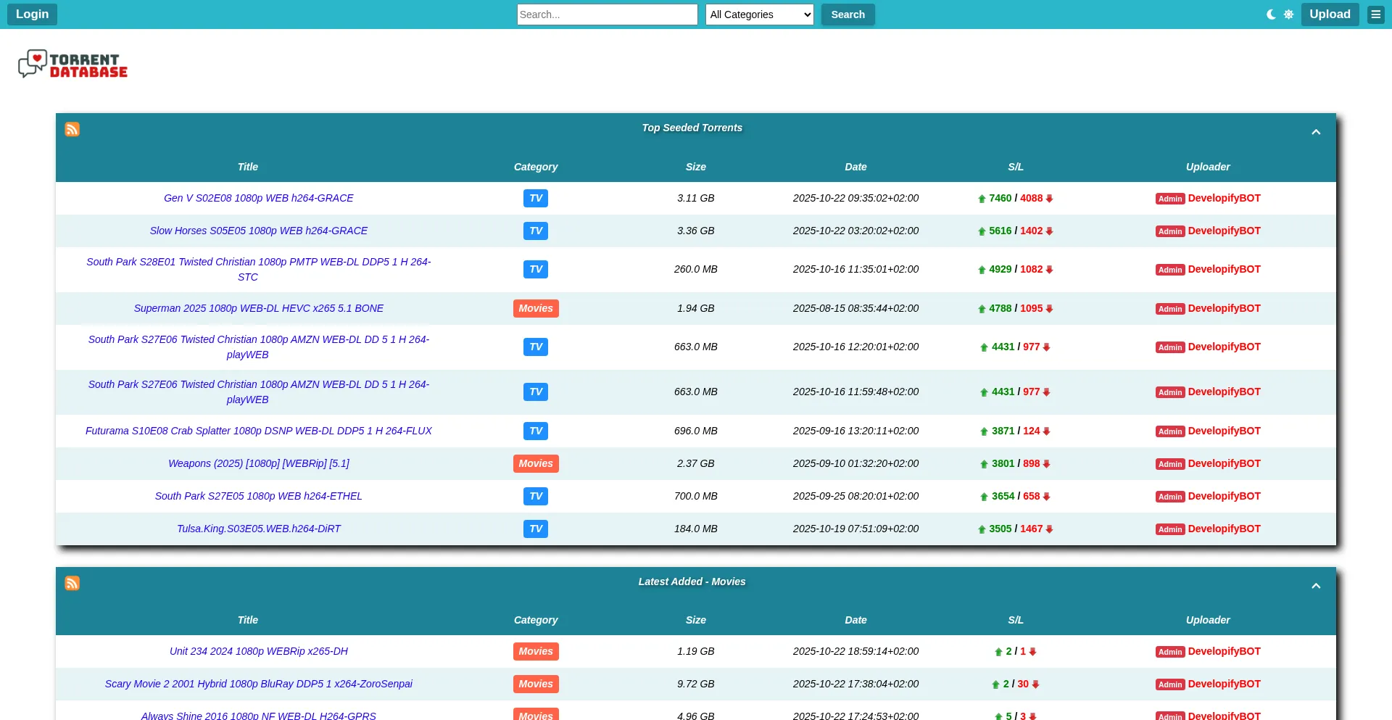The image size is (1392, 720).
Task: Click the Upload button
Action: point(1329,15)
